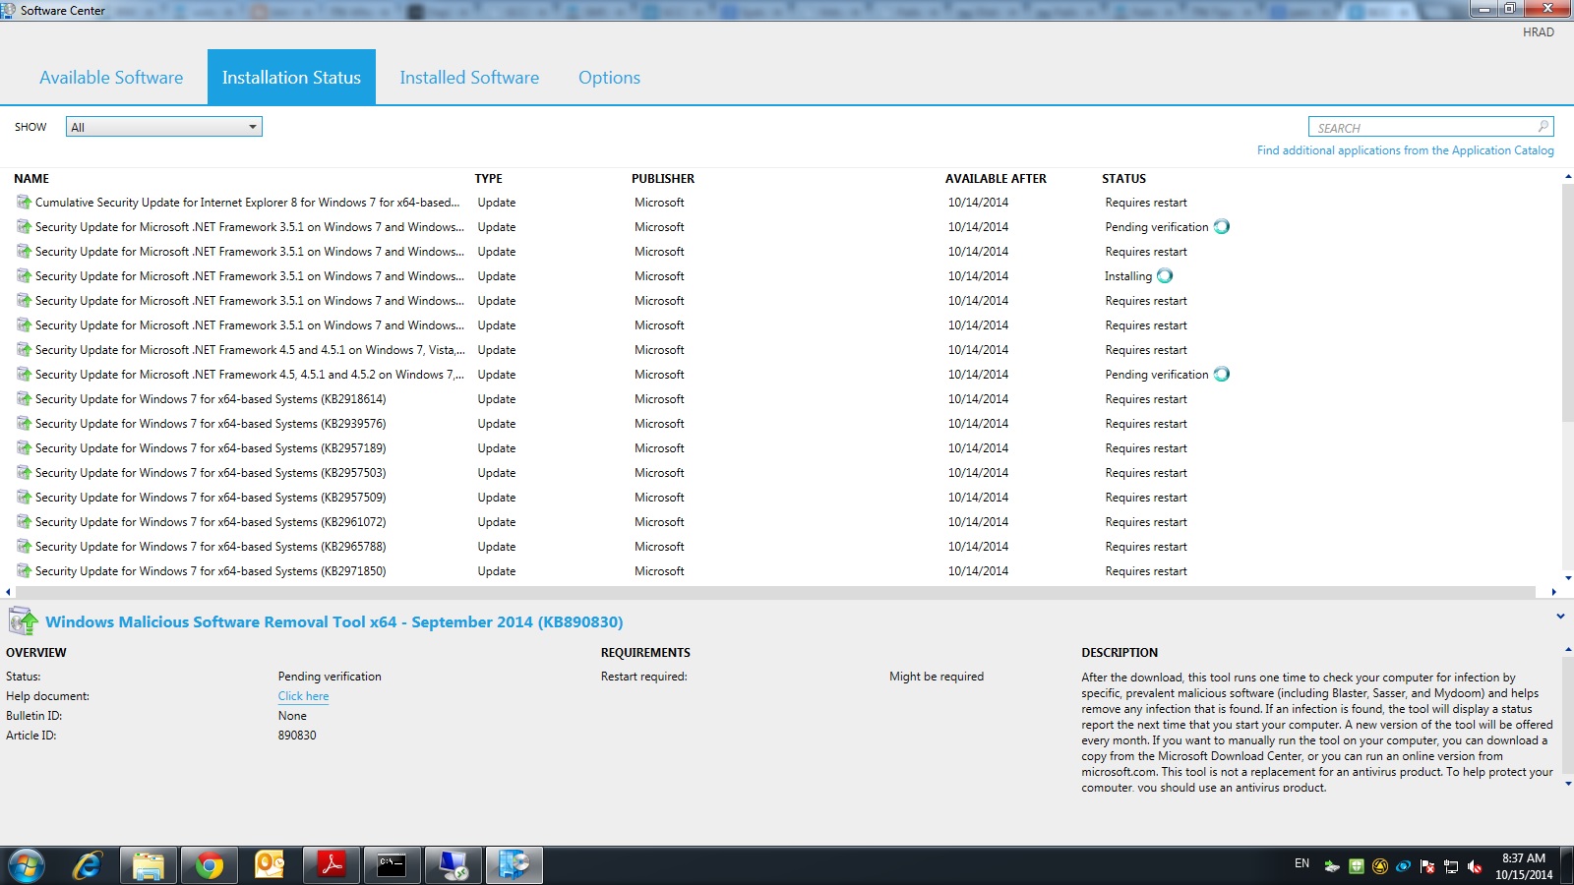Image resolution: width=1574 pixels, height=885 pixels.
Task: Click the Windows Malicious Software Removal Tool title
Action: coord(334,622)
